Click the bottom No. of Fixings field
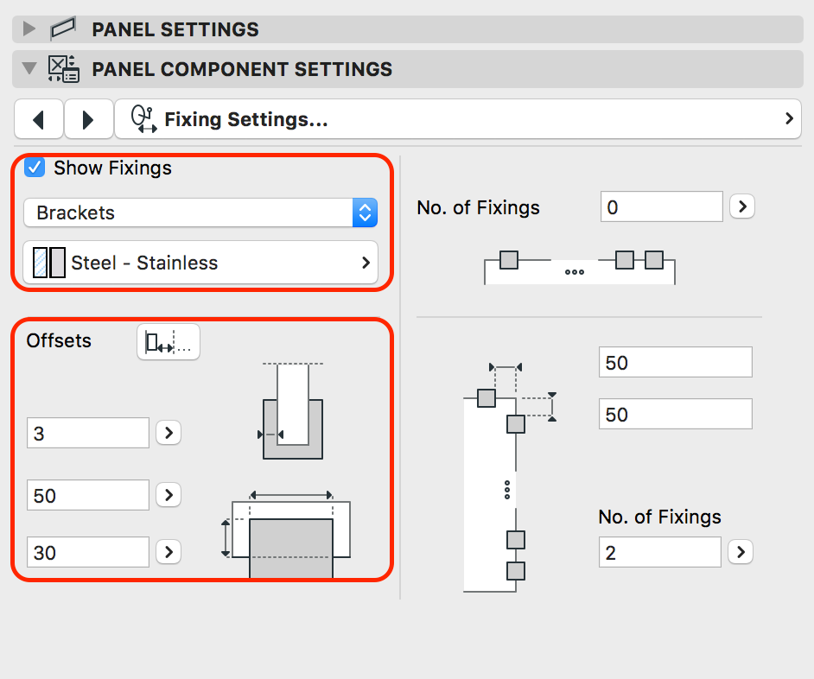This screenshot has height=679, width=814. pos(658,552)
